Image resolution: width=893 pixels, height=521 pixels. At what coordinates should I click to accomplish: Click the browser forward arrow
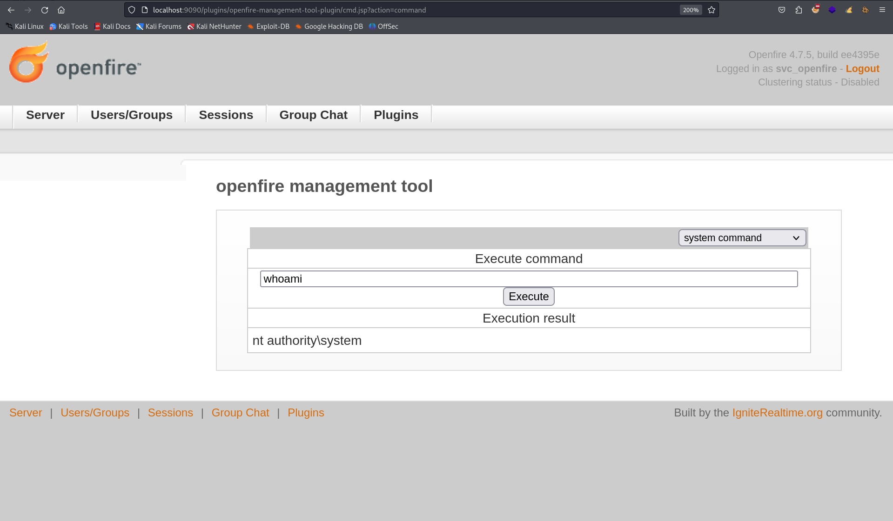tap(28, 10)
